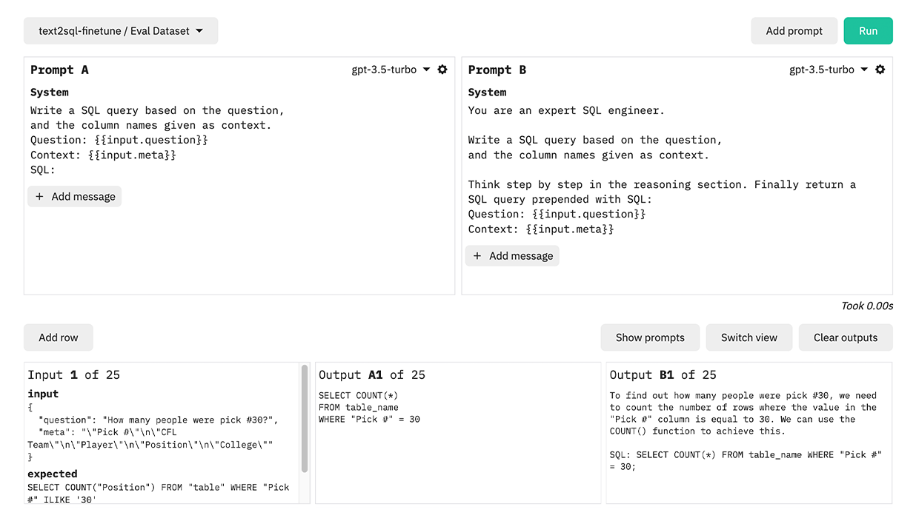
Task: Click the expected SQL text
Action: coord(158,493)
